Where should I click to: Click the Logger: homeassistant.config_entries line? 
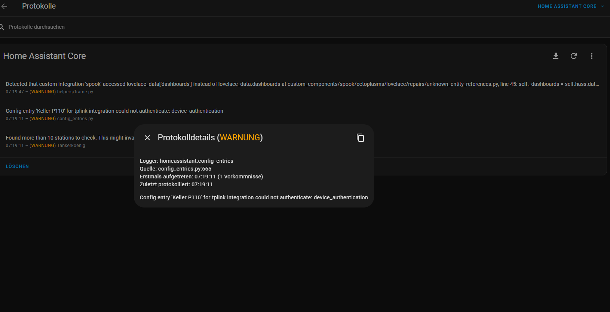186,161
